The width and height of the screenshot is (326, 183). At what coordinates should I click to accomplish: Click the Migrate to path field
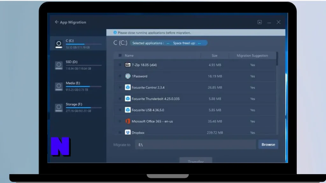point(195,145)
